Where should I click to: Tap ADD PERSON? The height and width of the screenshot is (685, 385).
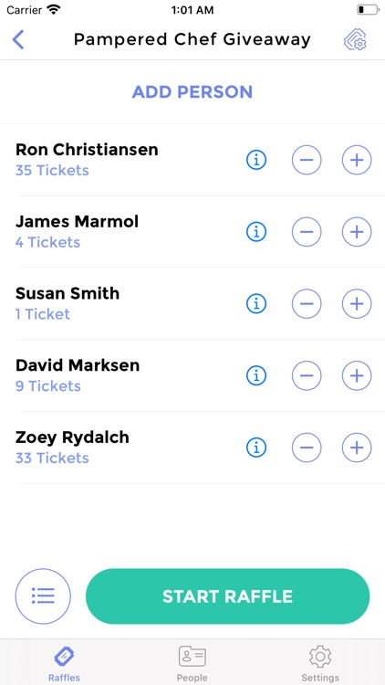click(x=192, y=91)
